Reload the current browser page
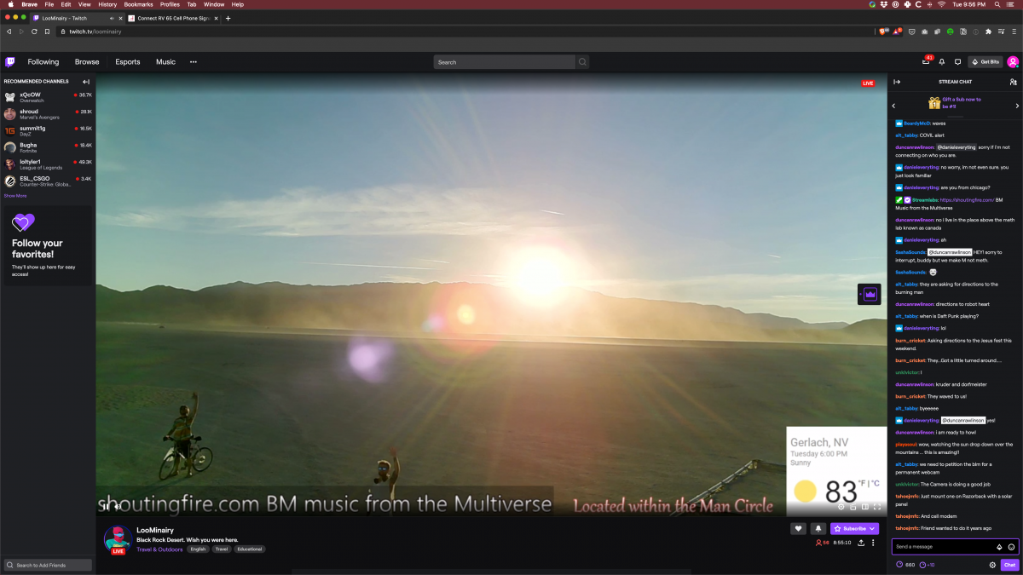Screen dimensions: 1023x575 click(34, 32)
